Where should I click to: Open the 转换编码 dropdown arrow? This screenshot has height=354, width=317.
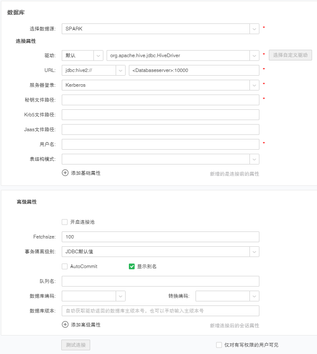pos(254,296)
